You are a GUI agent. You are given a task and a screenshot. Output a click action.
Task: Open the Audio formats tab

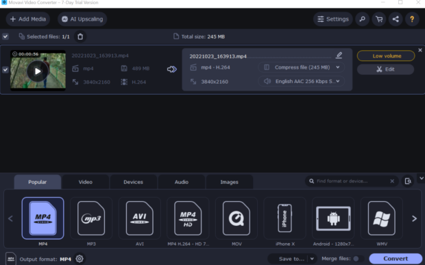tap(182, 182)
